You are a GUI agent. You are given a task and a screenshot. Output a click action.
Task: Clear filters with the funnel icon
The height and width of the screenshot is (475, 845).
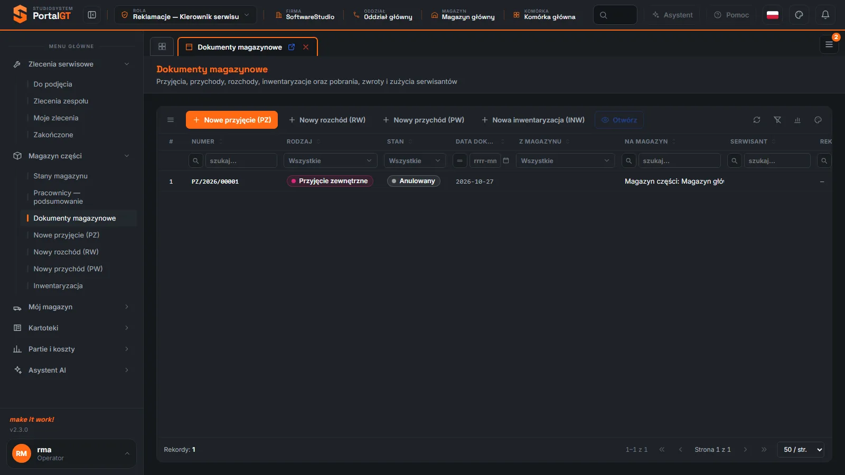pyautogui.click(x=777, y=120)
